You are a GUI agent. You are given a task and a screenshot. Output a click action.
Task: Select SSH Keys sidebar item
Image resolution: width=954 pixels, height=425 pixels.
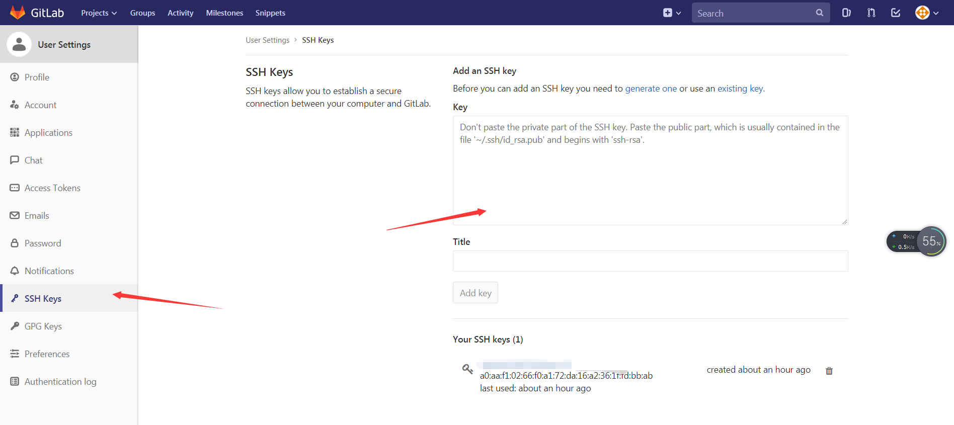(69, 298)
